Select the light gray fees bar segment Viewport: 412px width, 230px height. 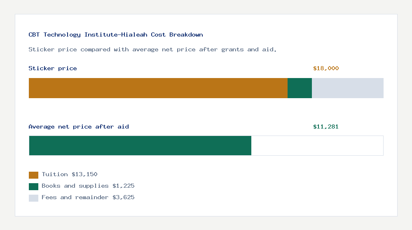pos(348,88)
